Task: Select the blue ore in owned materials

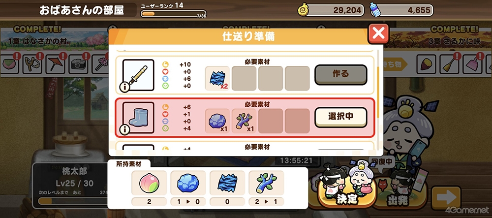Action: [188, 184]
